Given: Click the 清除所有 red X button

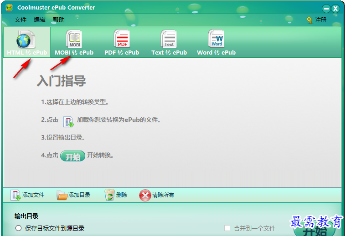Looking at the screenshot, I should (157, 195).
